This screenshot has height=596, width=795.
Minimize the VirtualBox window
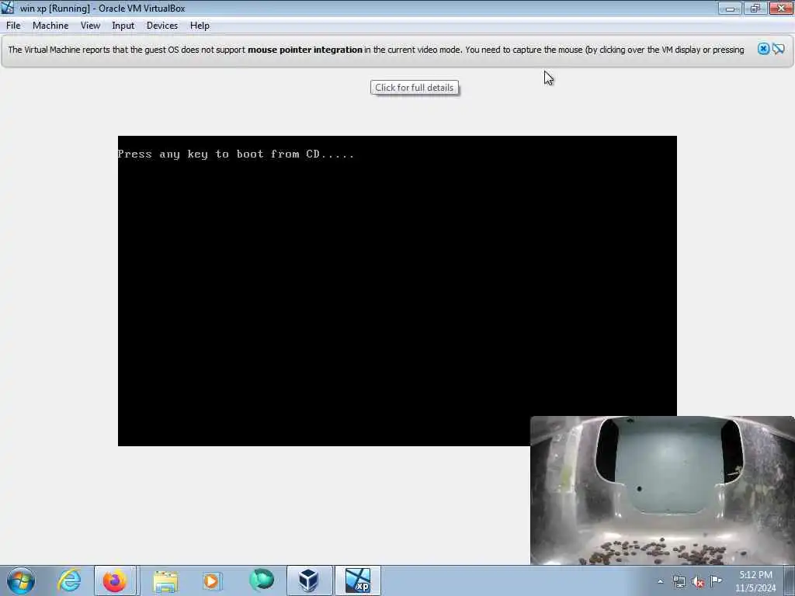(x=730, y=8)
